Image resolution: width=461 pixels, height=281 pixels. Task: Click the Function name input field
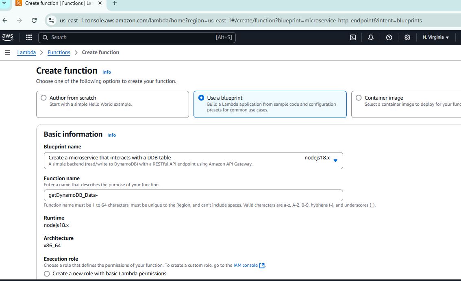pyautogui.click(x=193, y=195)
